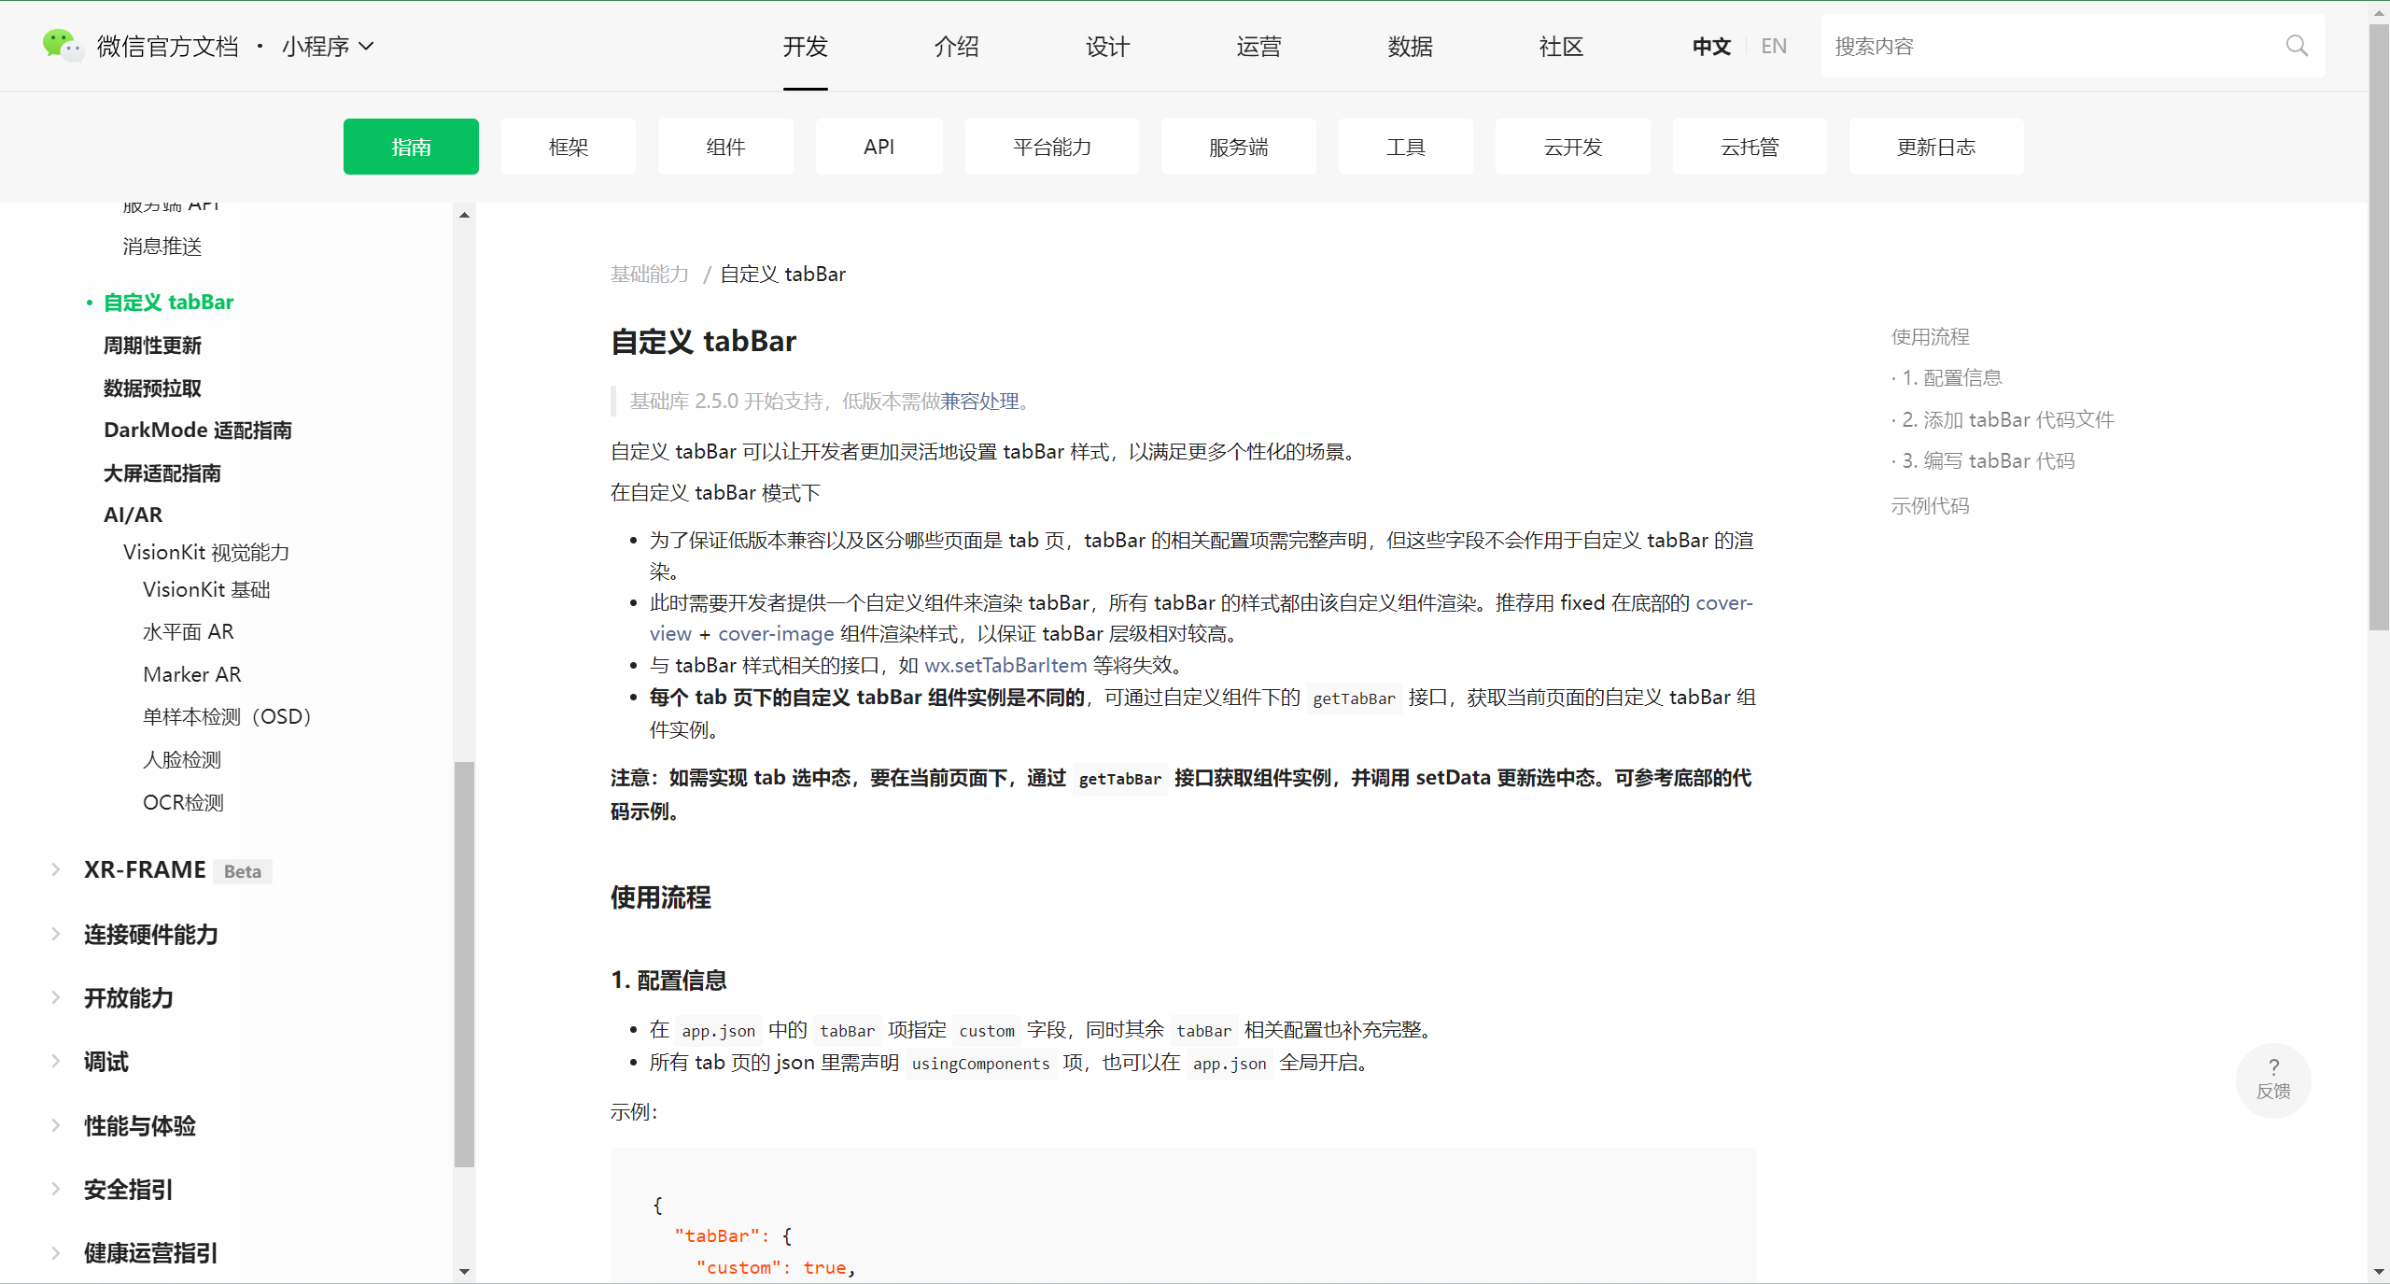The height and width of the screenshot is (1284, 2390).
Task: Expand the XR-FRAME section
Action: pos(56,869)
